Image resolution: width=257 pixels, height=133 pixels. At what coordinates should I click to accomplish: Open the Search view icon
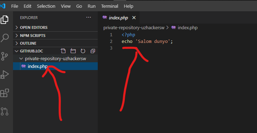(x=5, y=38)
